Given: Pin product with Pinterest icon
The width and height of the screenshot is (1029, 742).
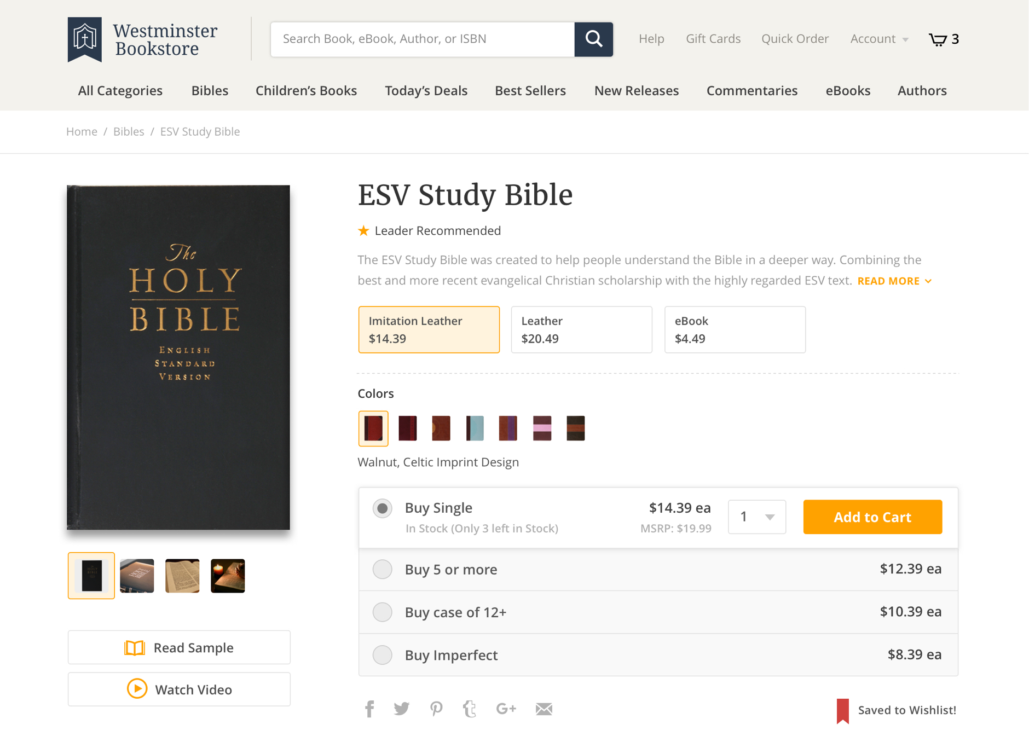Looking at the screenshot, I should click(x=436, y=709).
